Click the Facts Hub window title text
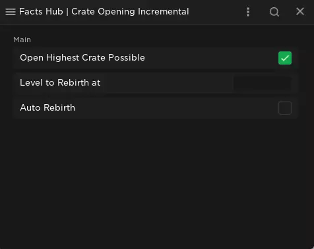 click(x=104, y=12)
